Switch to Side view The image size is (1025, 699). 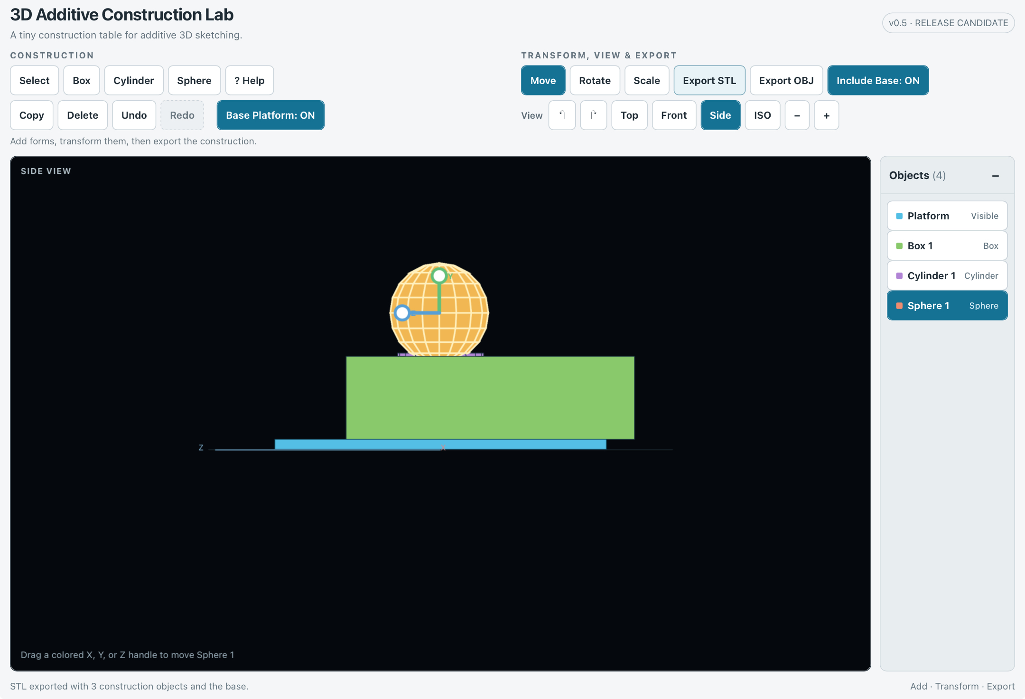720,115
